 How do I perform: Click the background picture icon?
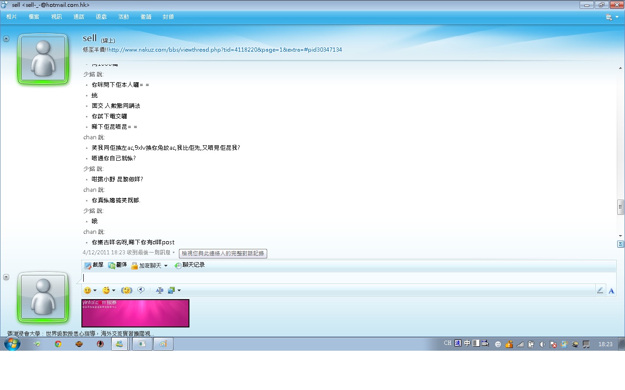coord(172,290)
